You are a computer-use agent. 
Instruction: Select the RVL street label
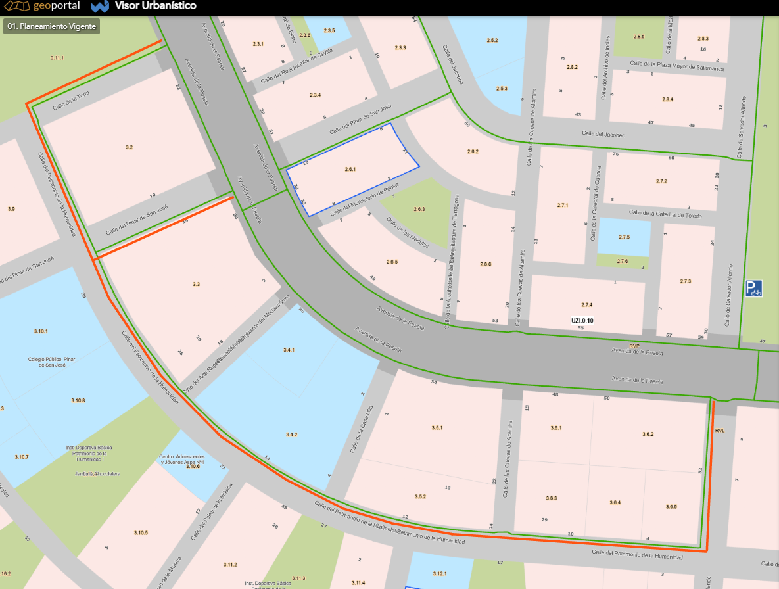click(720, 431)
